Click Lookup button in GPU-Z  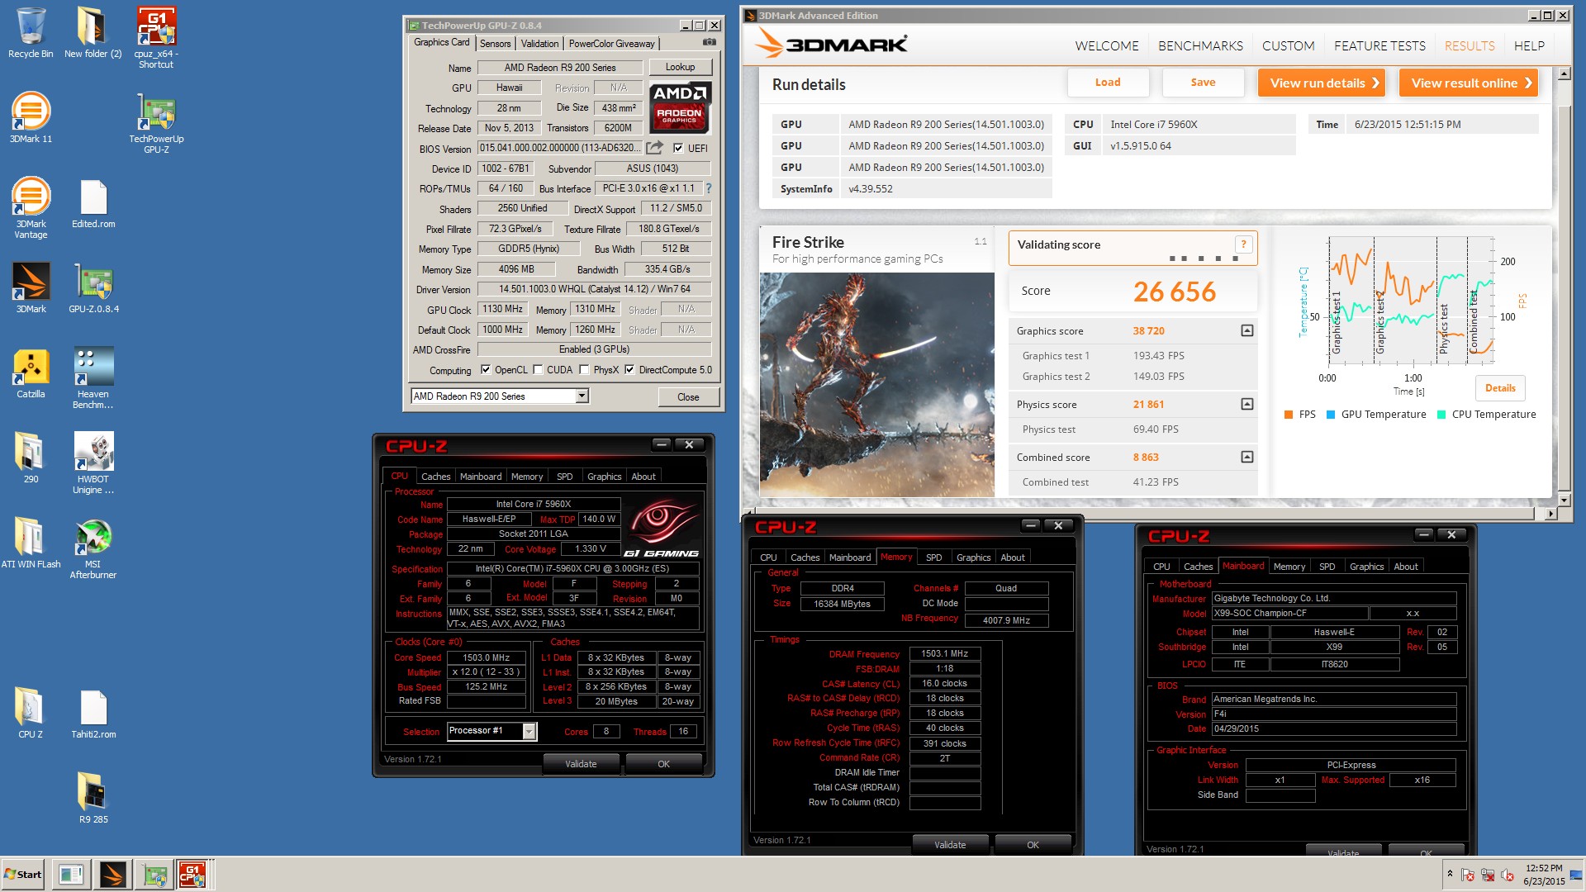click(x=680, y=67)
